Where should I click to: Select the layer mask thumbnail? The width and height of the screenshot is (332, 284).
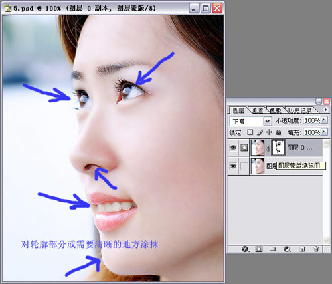(x=278, y=148)
